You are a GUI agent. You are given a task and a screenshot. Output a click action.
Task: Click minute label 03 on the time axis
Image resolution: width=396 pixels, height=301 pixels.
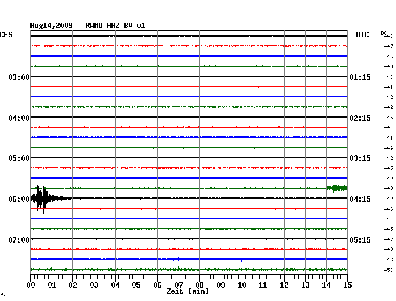tap(94, 285)
